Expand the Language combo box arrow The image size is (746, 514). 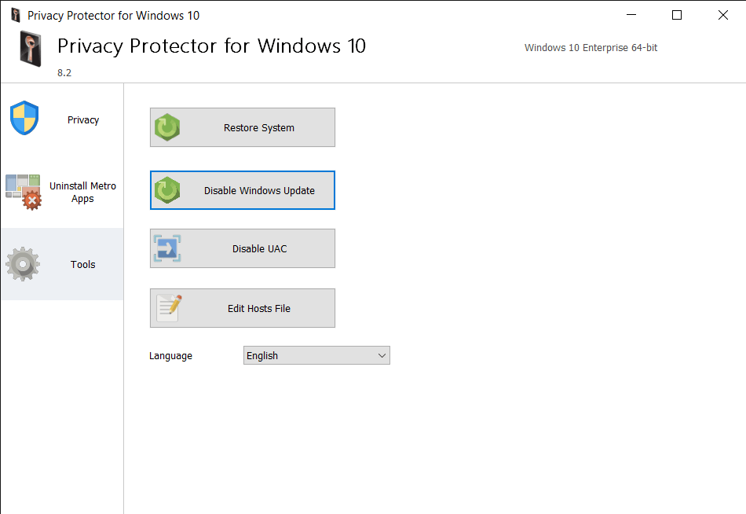click(382, 355)
